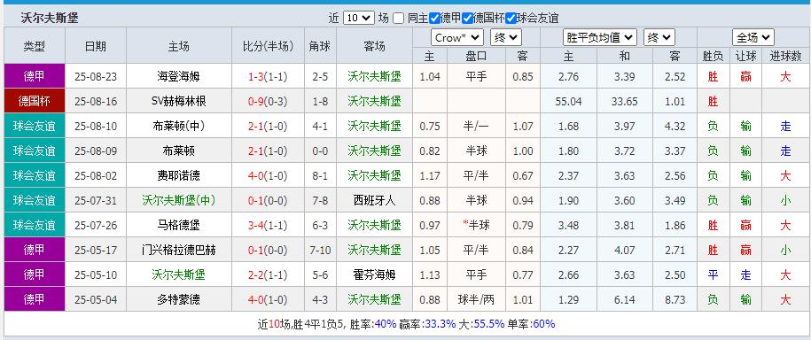Click the 沃尔夫斯堡(中) home team name

(x=178, y=201)
